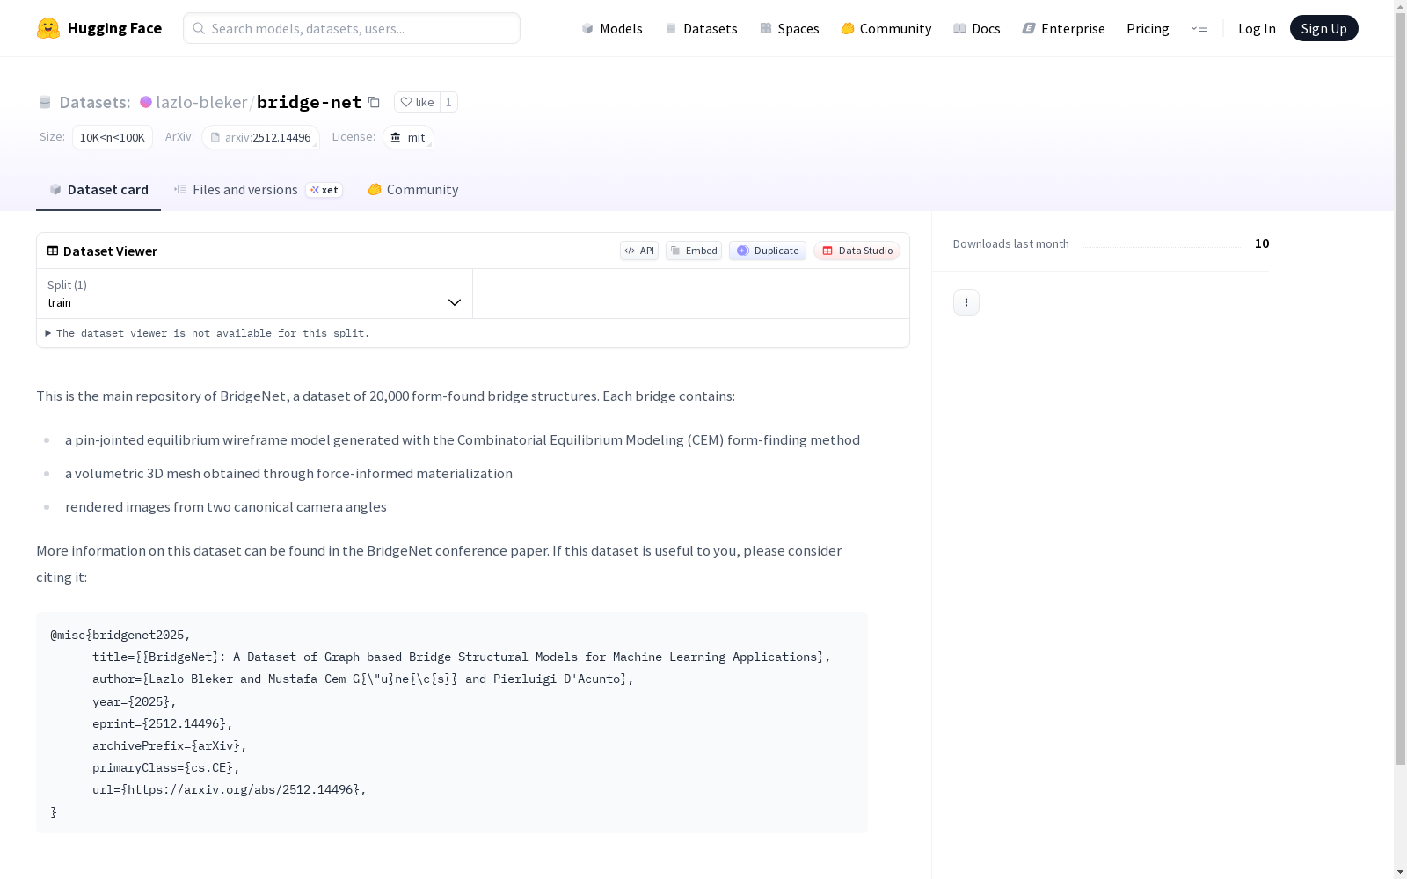This screenshot has width=1407, height=879.
Task: Go to the Pricing page
Action: pyautogui.click(x=1148, y=28)
